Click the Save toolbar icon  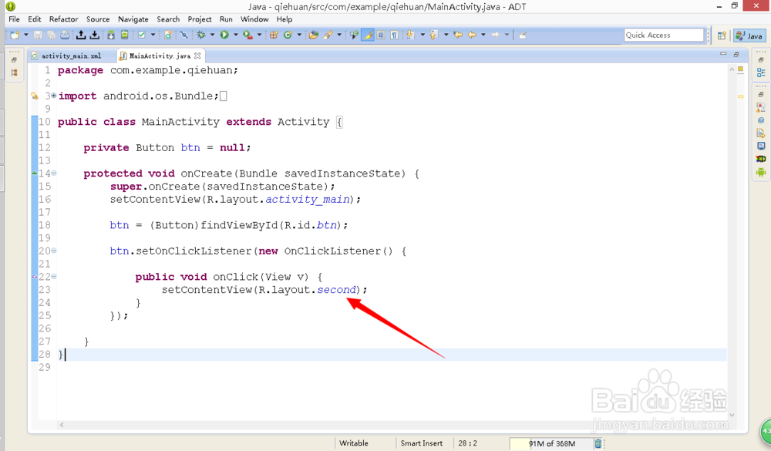(x=37, y=35)
